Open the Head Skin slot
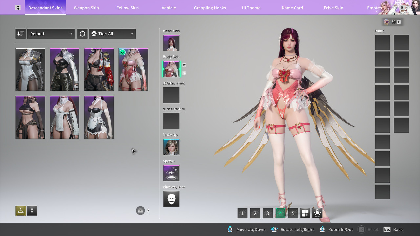The height and width of the screenshot is (236, 420). (x=171, y=43)
